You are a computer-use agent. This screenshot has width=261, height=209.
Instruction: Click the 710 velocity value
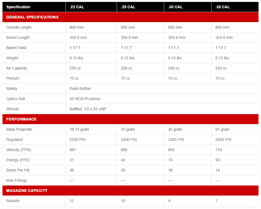coord(218,150)
